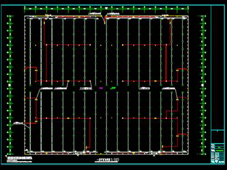Select the magenta text label at drawing center
The height and width of the screenshot is (170, 227).
coord(101,88)
